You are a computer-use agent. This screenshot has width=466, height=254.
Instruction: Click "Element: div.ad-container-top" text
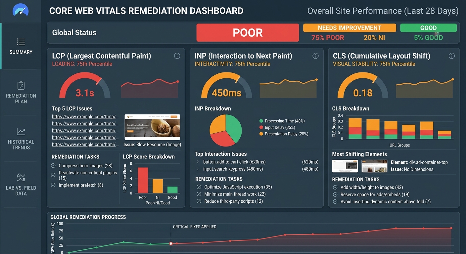click(x=419, y=162)
